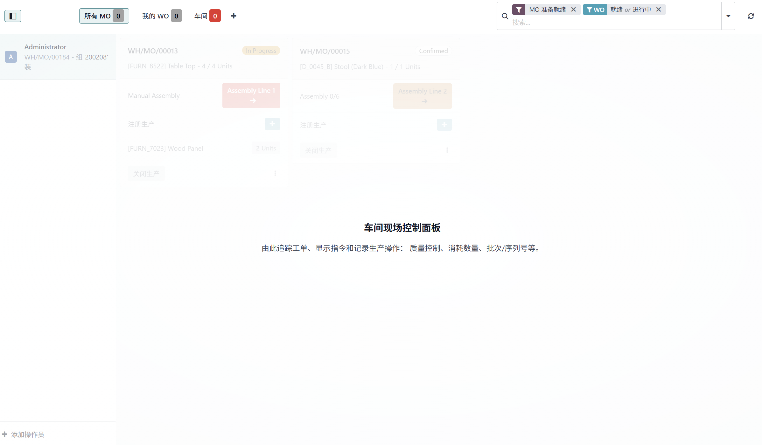Switch to the 所有 MO tab
Screen dimensions: 762x445
click(104, 16)
